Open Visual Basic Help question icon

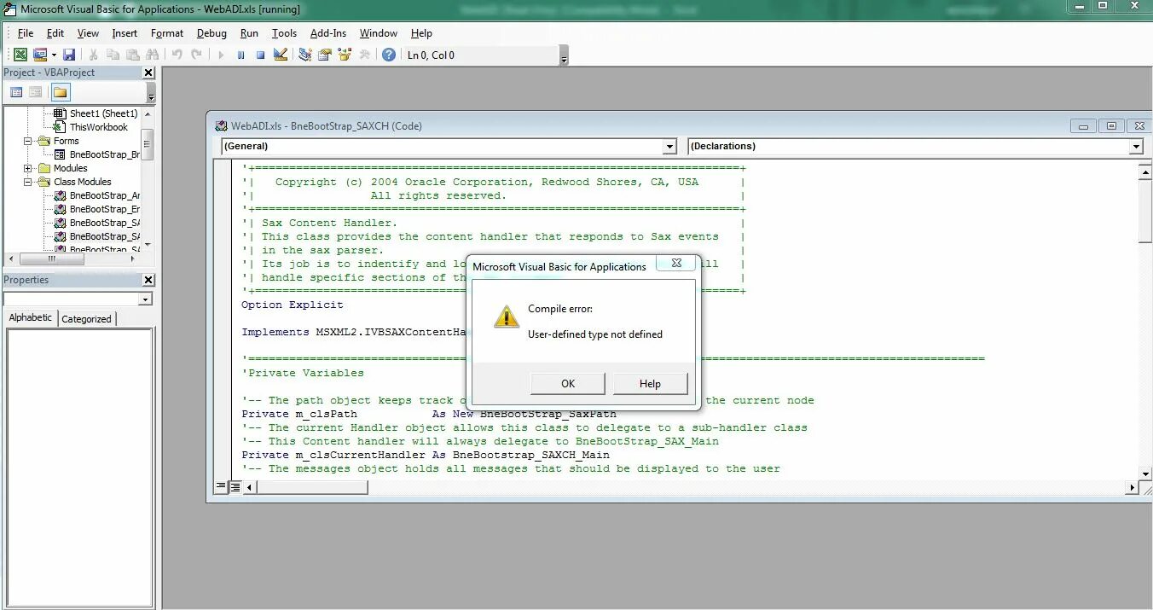(x=389, y=55)
